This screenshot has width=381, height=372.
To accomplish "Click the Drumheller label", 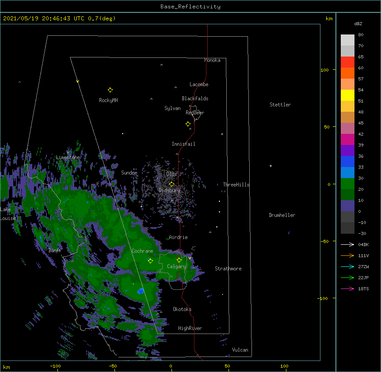I will (282, 215).
